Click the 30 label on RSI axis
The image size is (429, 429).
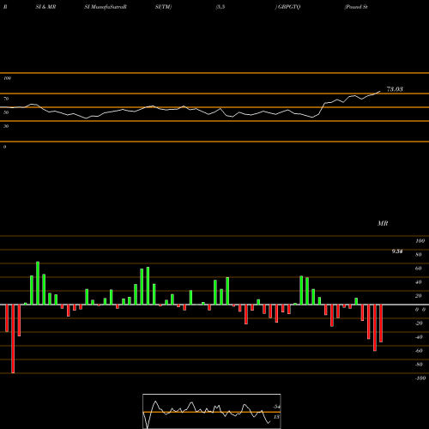point(6,126)
